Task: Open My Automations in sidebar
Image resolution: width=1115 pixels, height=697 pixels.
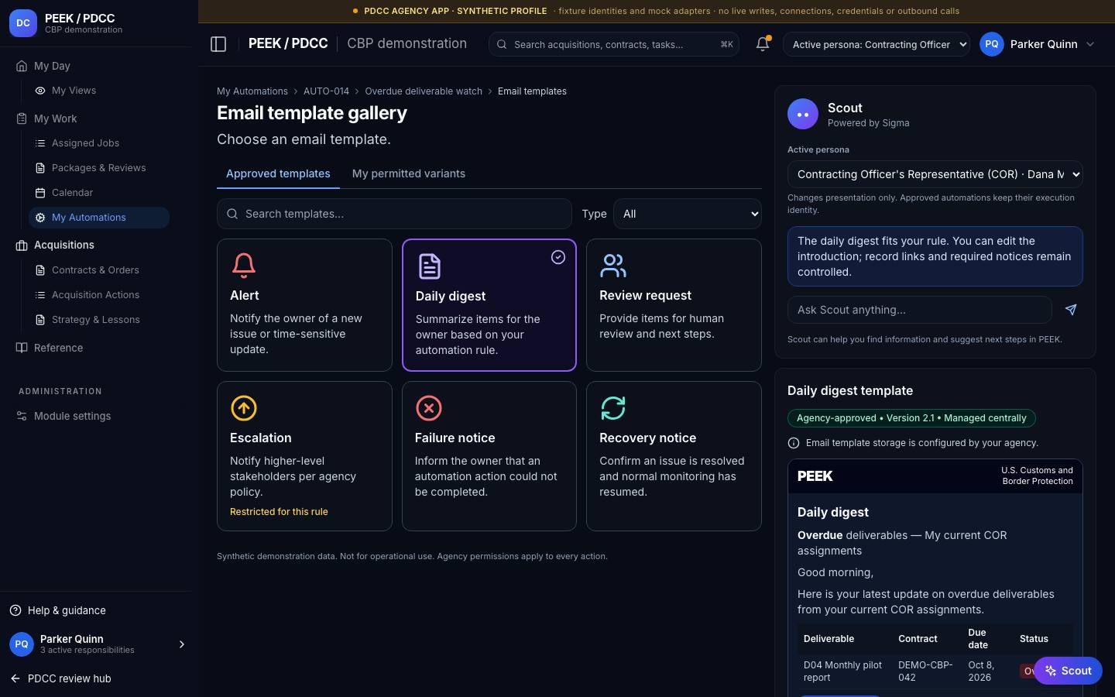Action: click(x=99, y=218)
